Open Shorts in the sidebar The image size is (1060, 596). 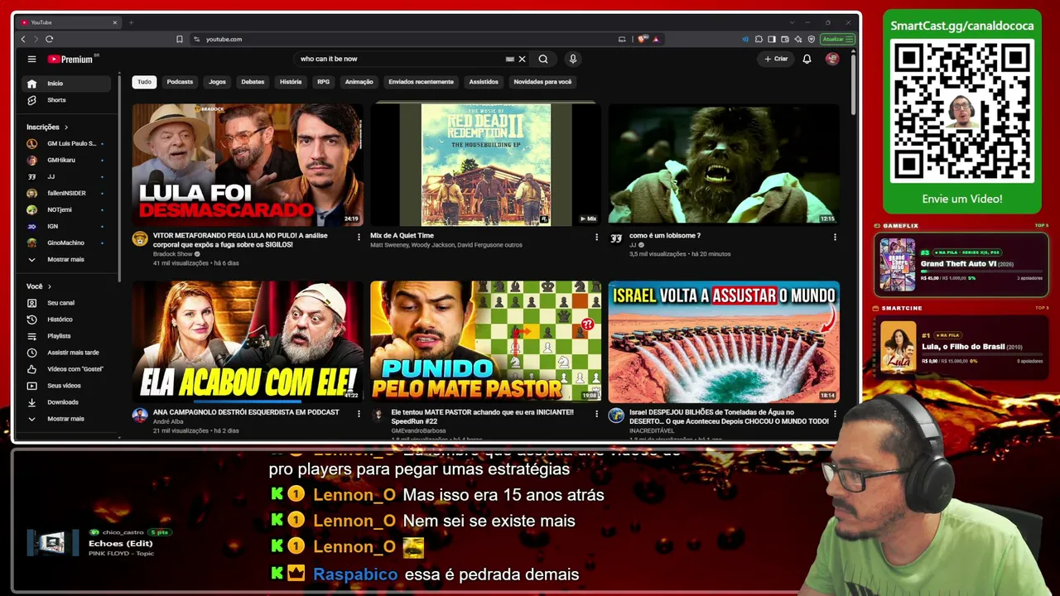[66, 100]
